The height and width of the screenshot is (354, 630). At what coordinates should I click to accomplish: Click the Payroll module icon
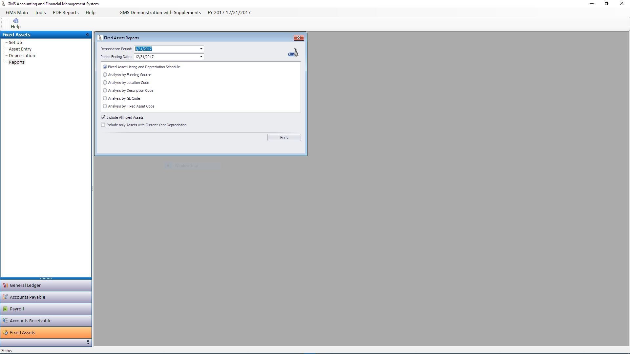coord(5,309)
